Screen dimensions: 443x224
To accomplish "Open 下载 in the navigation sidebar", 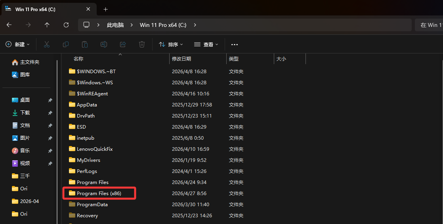I will click(25, 113).
